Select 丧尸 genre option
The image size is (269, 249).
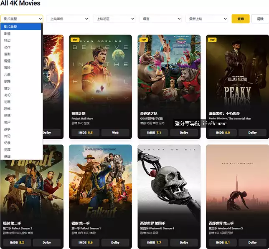pos(21,122)
